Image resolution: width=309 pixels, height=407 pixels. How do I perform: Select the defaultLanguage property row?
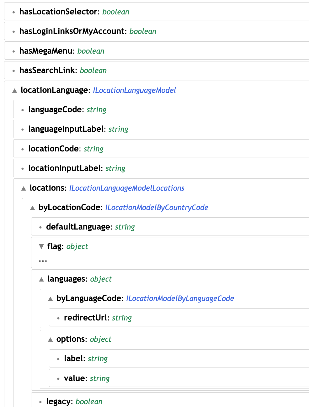(x=90, y=227)
